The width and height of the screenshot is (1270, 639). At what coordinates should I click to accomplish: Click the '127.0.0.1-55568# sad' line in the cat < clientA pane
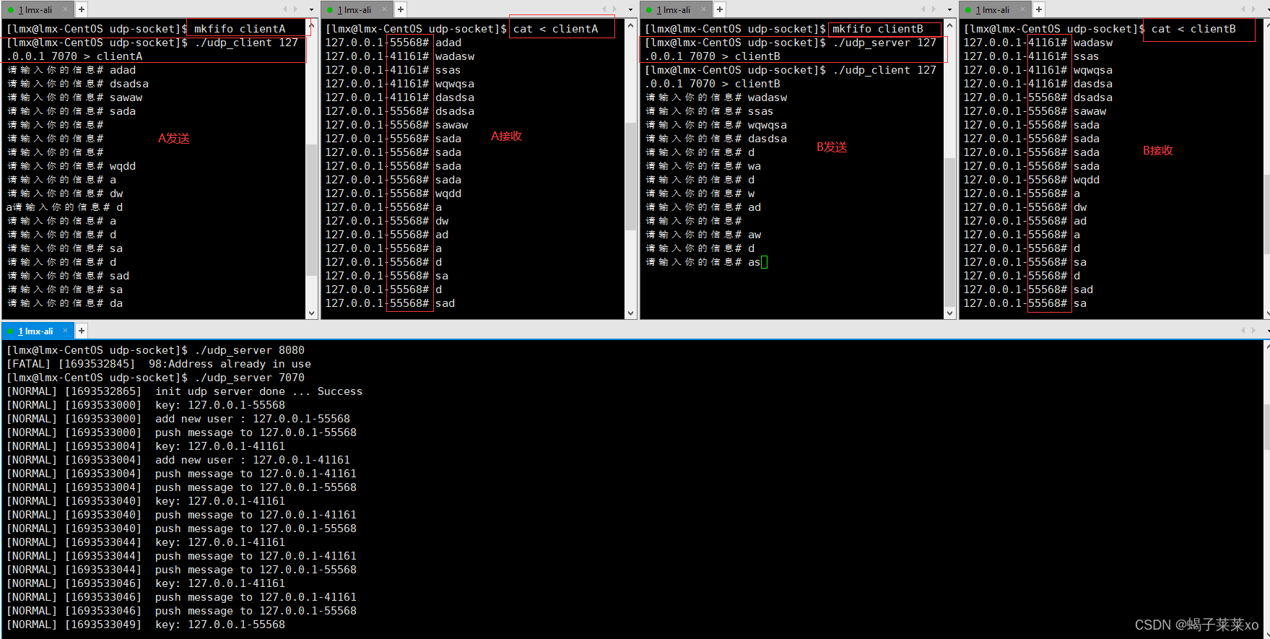(x=390, y=303)
